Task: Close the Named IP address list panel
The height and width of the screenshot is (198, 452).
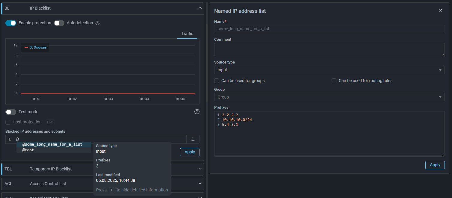Action: (x=440, y=10)
